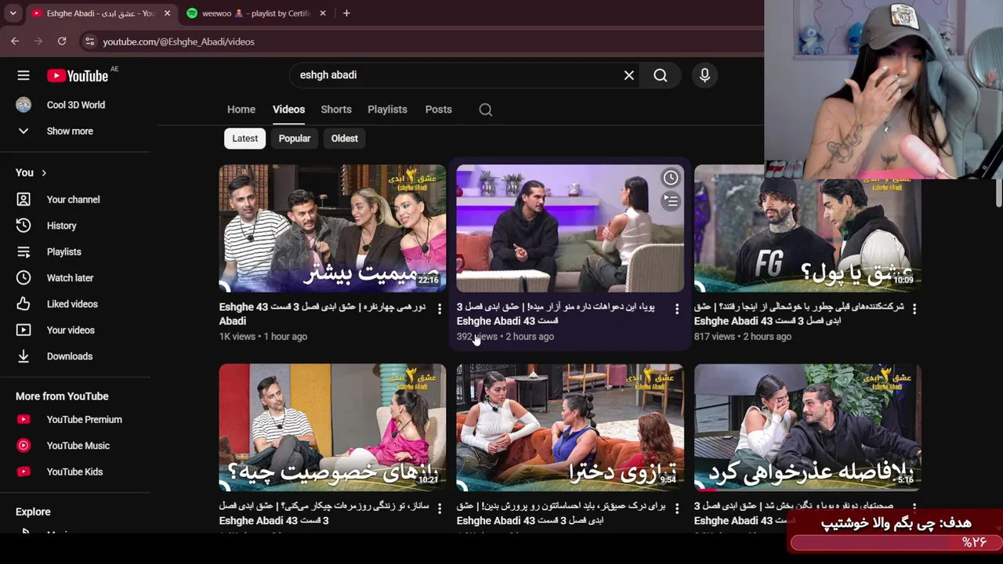This screenshot has width=1003, height=564.
Task: Switch to the channel Home tab
Action: 241,110
